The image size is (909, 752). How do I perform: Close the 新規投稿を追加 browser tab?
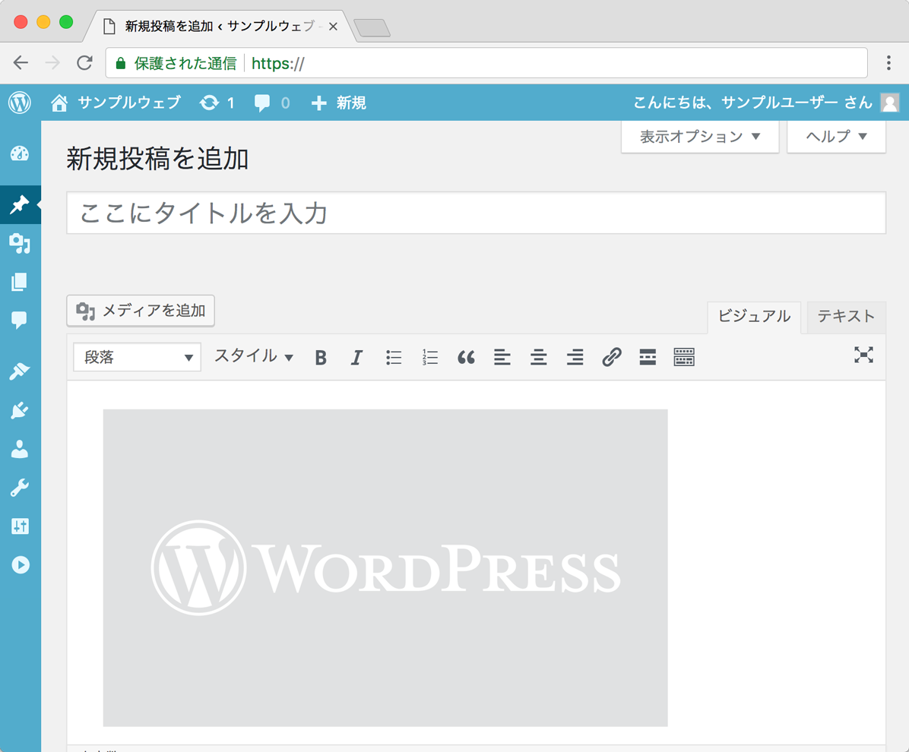tap(333, 27)
